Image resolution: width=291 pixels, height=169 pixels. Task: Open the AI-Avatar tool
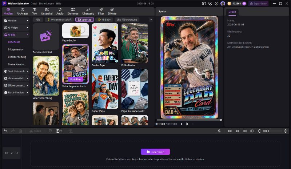[22, 11]
